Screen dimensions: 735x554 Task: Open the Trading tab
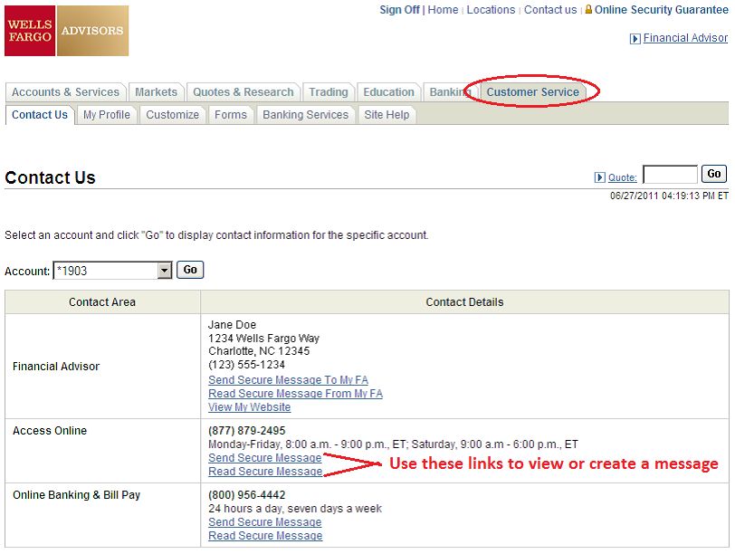328,92
